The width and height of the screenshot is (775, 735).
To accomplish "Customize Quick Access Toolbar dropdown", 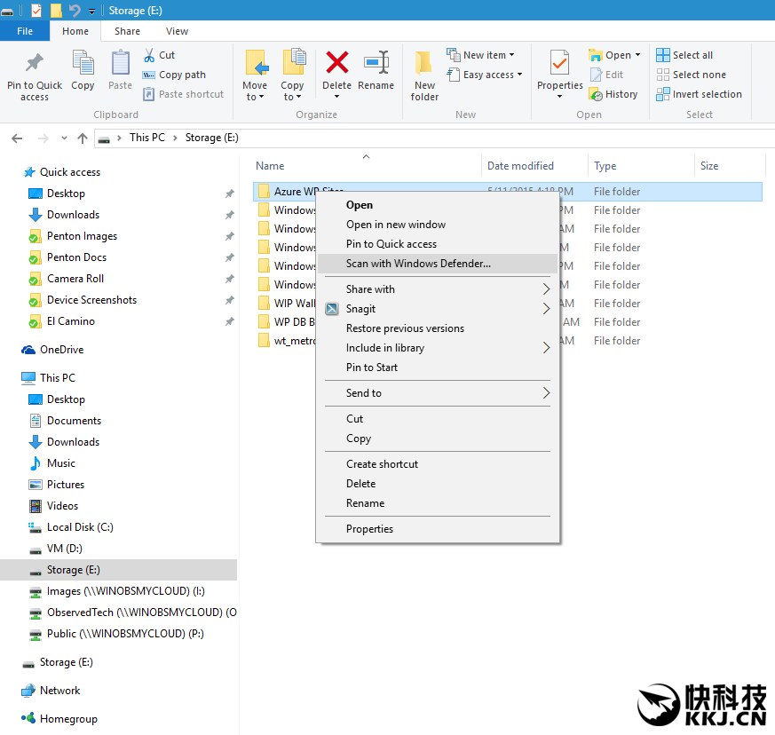I will pyautogui.click(x=92, y=11).
